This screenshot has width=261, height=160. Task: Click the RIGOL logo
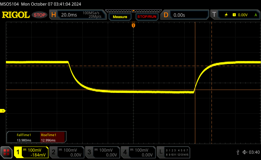tap(16, 15)
